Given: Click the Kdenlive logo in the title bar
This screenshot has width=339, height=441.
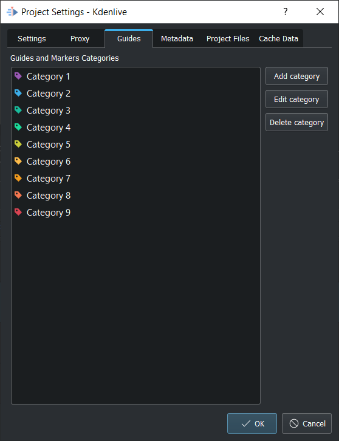Looking at the screenshot, I should coord(12,12).
